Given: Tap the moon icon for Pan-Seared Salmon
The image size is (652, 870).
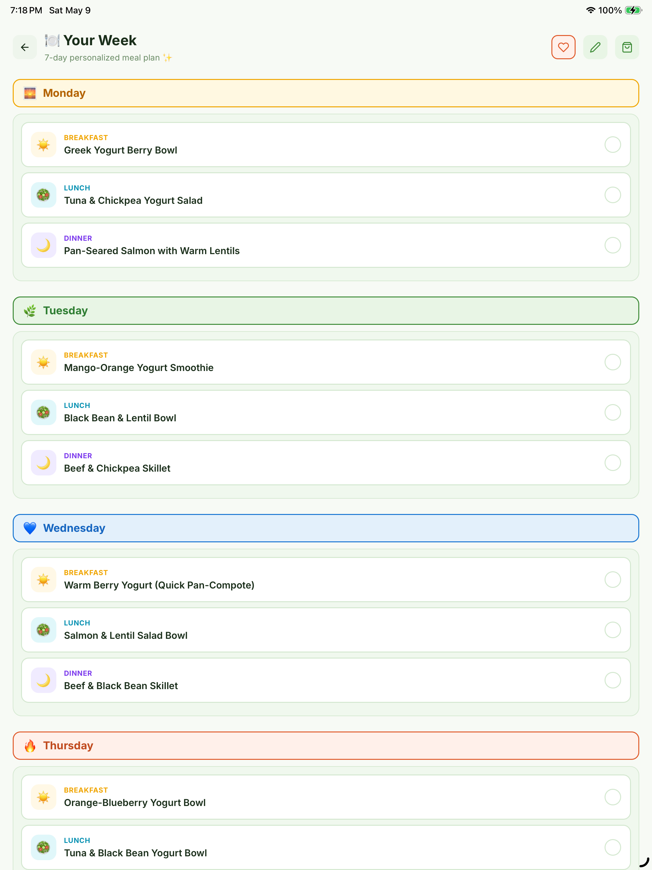Looking at the screenshot, I should coord(44,246).
